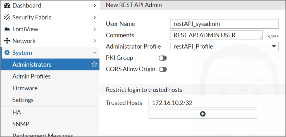Click the User Name input field
The image size is (286, 137).
(224, 24)
